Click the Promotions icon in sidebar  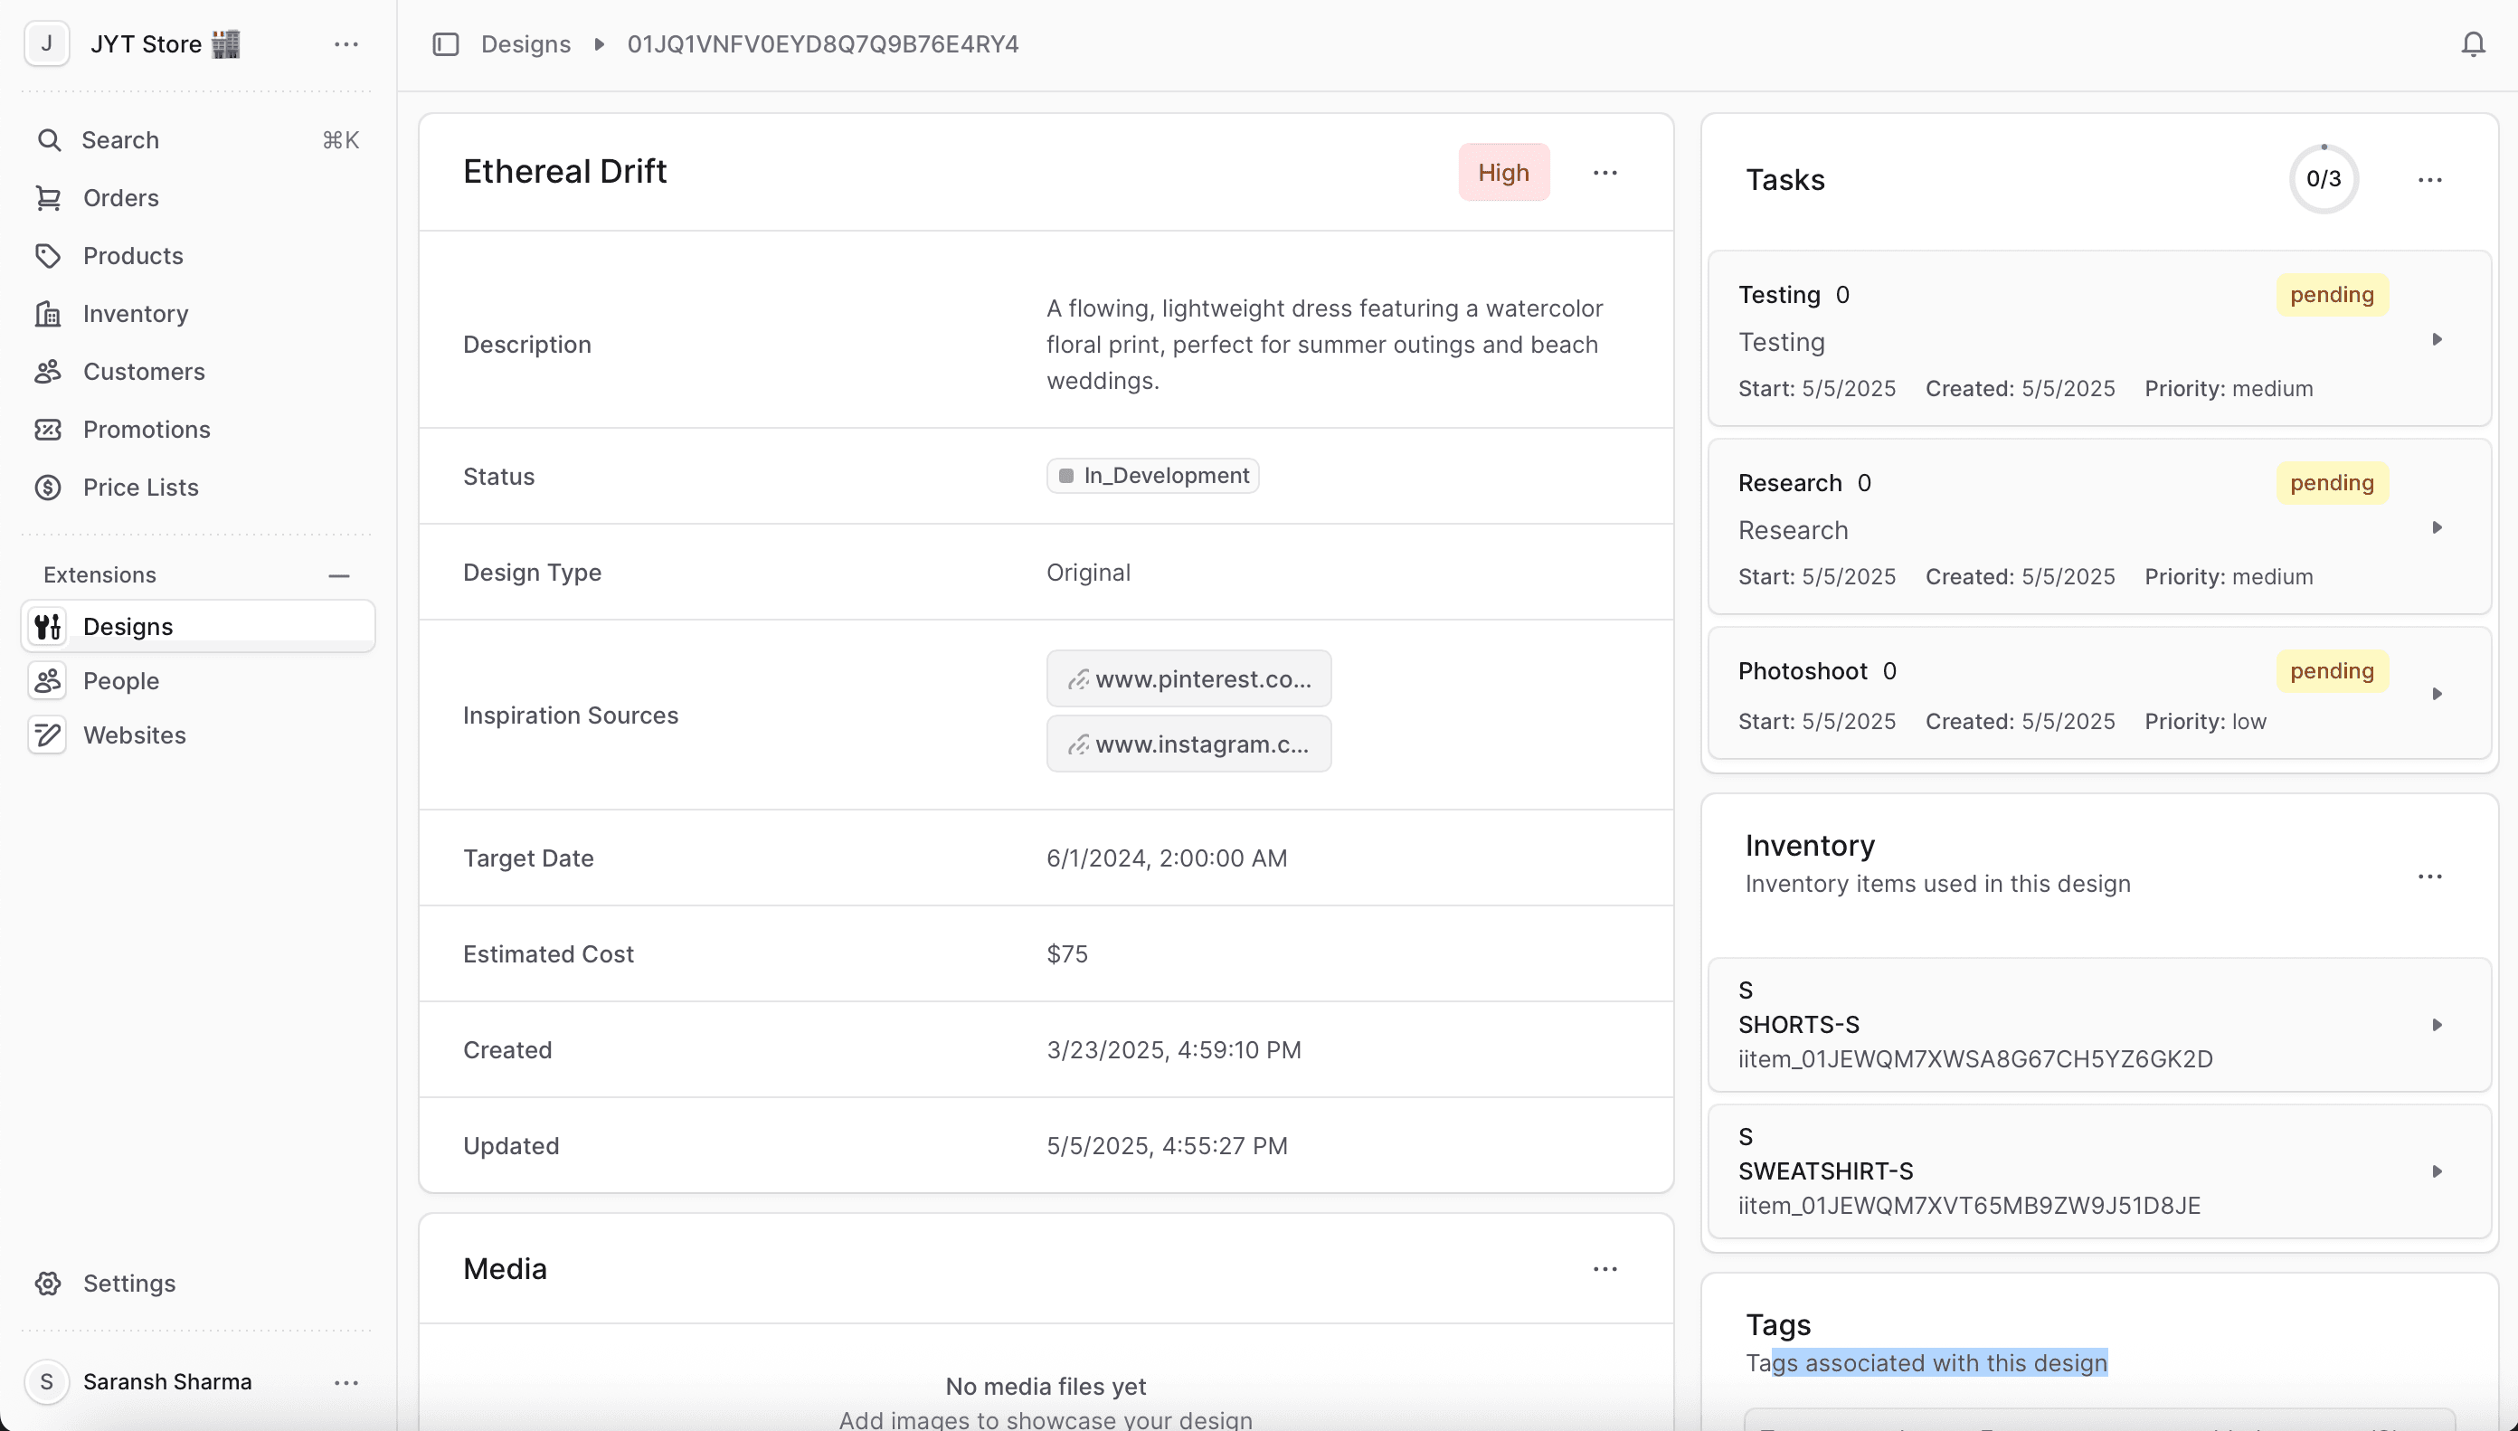48,430
